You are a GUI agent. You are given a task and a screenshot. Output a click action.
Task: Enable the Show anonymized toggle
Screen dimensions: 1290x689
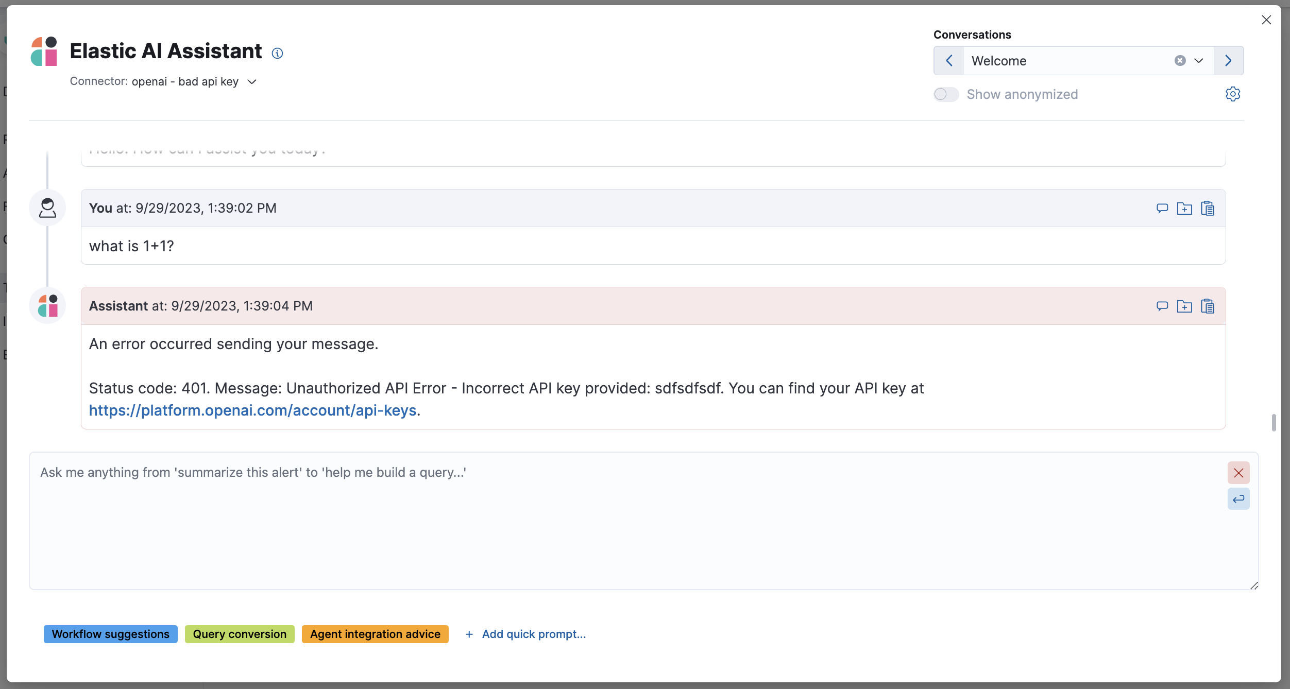[946, 94]
